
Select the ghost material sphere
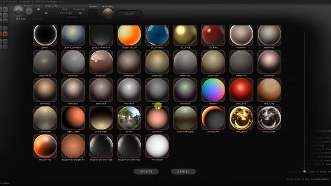pyautogui.click(x=45, y=35)
